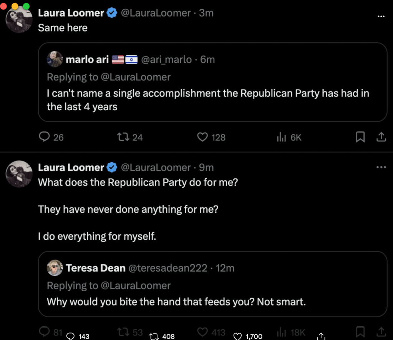The image size is (393, 340).
Task: Share the "I do everything for myself" post
Action: pyautogui.click(x=381, y=332)
